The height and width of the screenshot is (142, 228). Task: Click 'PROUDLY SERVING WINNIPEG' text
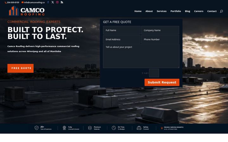(x=174, y=127)
